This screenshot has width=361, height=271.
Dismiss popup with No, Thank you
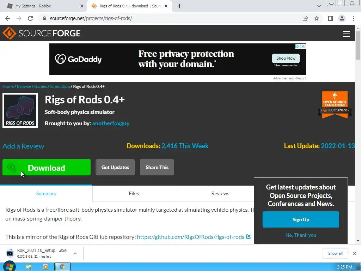(x=301, y=235)
